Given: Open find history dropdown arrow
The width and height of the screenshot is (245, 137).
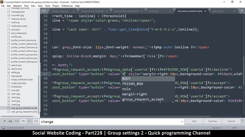Looking at the screenshot, I should 182,122.
